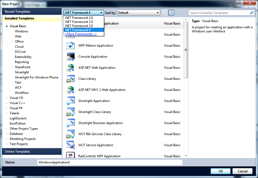Viewport: 258px width, 178px height.
Task: Select the LightSwitch category
Action: [x=18, y=119]
